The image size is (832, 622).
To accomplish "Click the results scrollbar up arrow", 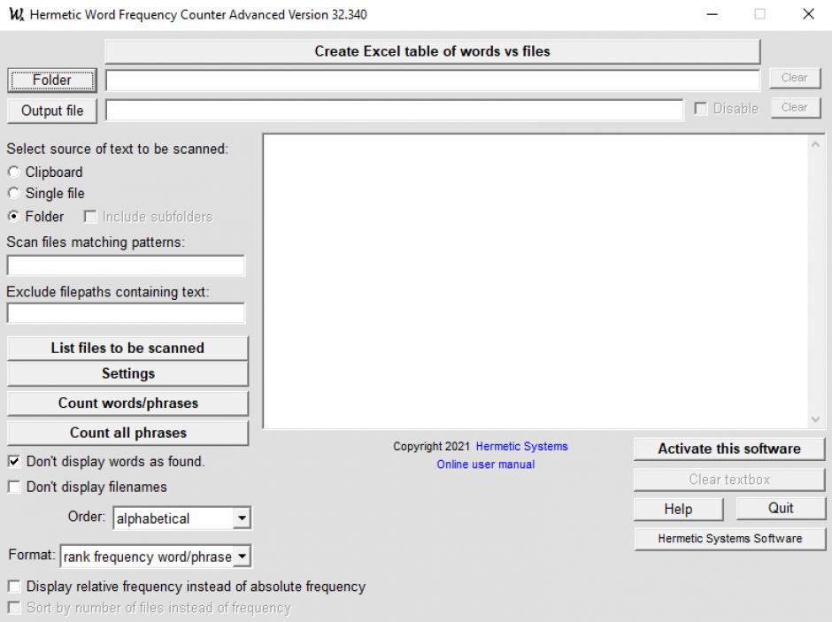I will click(x=815, y=144).
